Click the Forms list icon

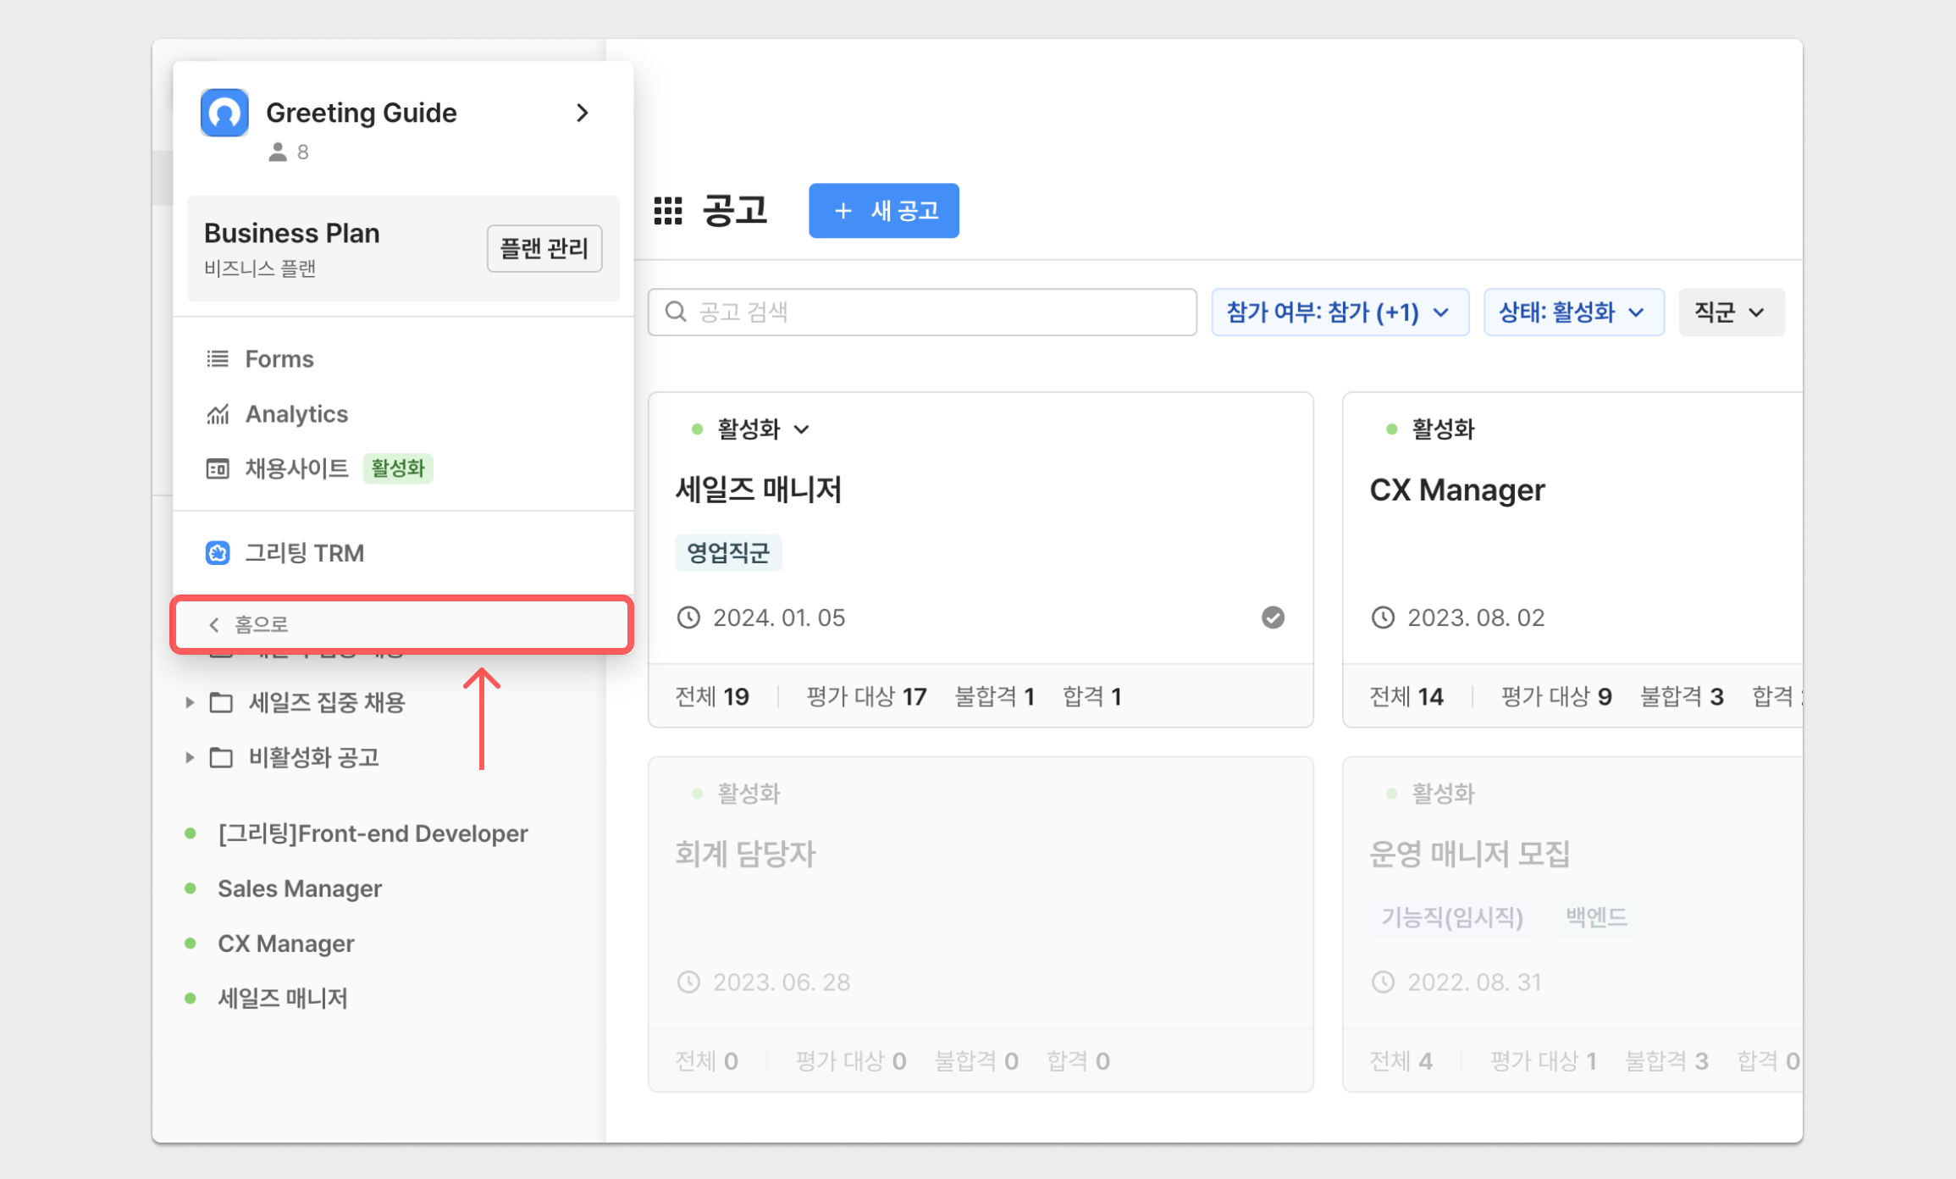pos(218,359)
